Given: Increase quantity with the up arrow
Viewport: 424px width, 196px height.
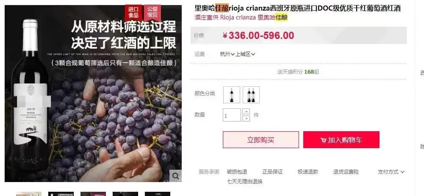Looking at the screenshot, I should pos(246,112).
